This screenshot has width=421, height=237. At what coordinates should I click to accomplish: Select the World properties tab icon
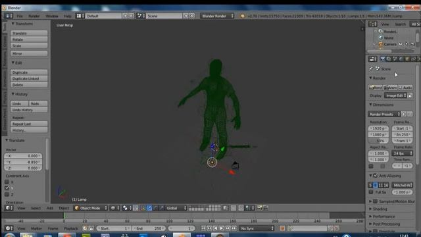coord(401,59)
